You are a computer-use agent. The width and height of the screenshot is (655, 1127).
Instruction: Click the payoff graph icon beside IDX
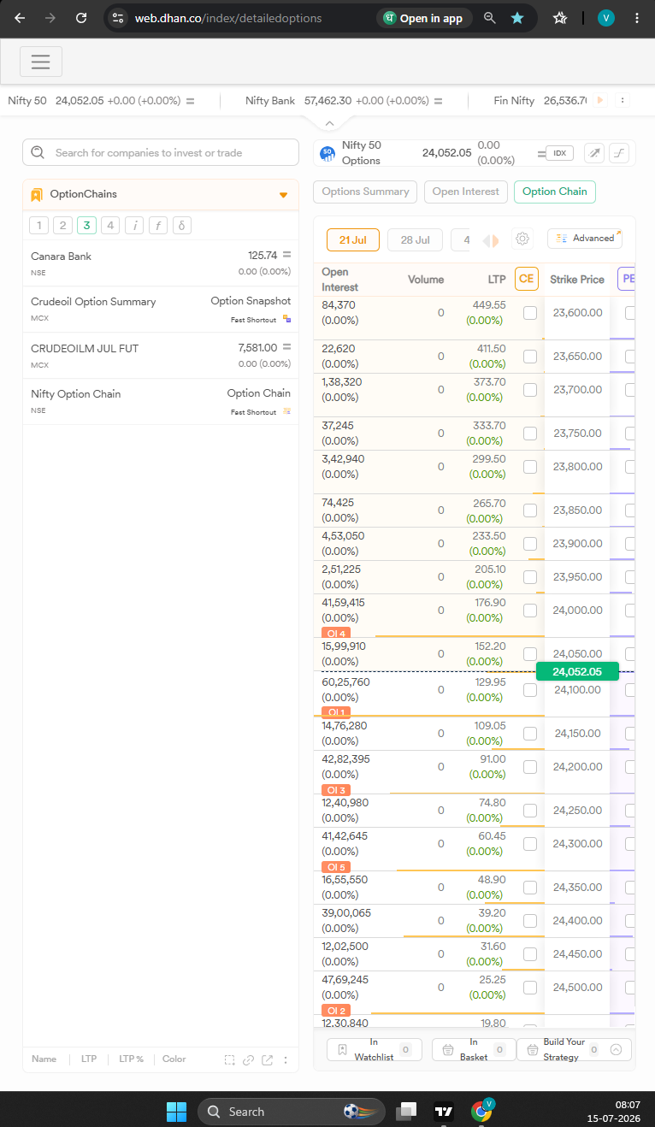[x=619, y=153]
